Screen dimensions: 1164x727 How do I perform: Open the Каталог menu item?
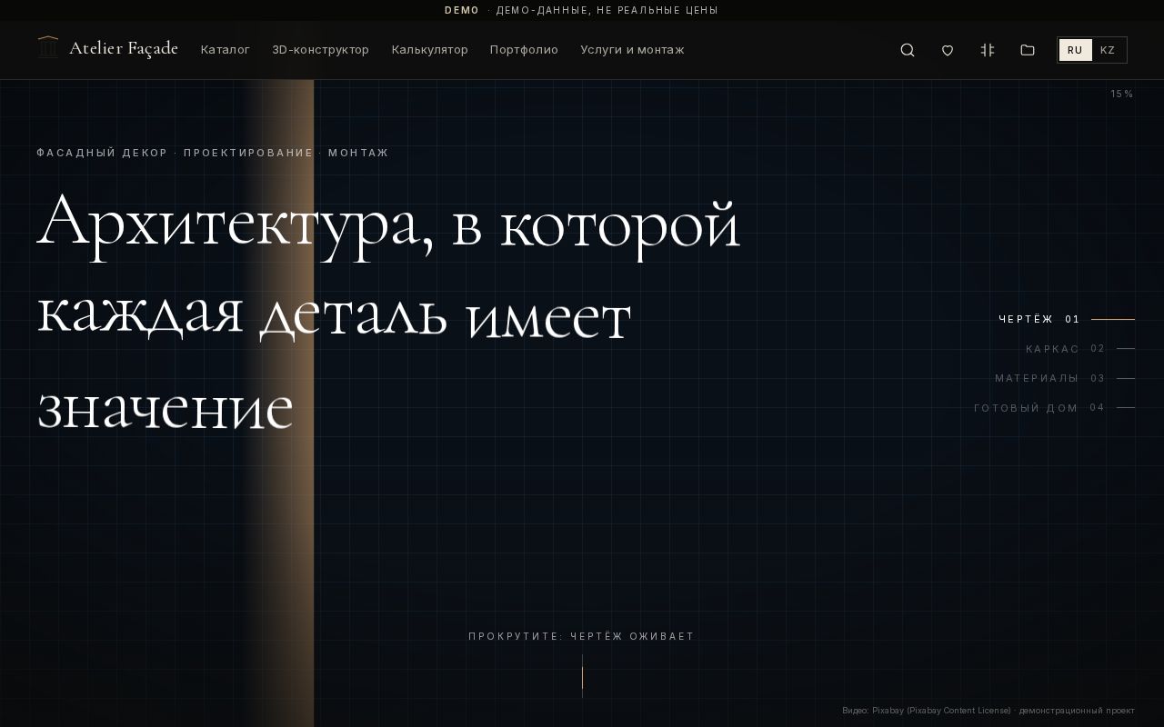226,50
